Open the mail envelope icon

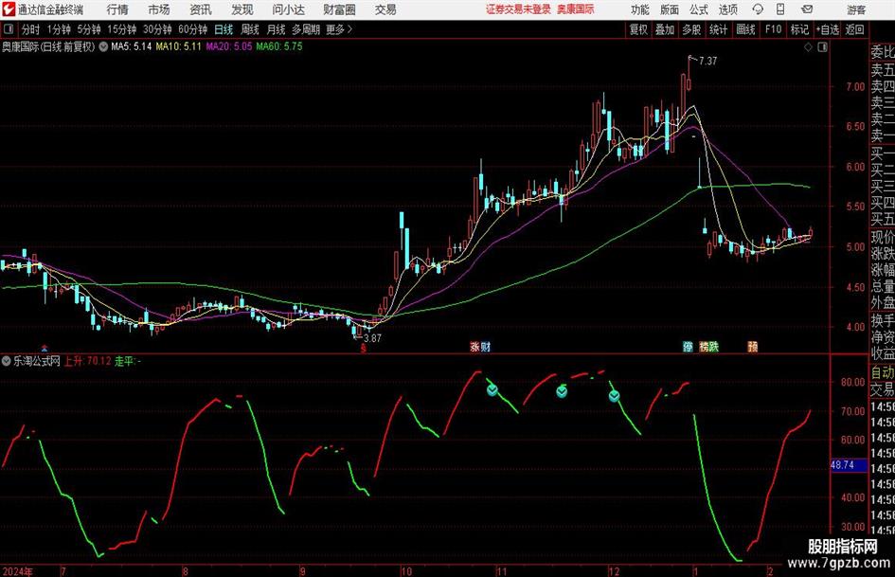pos(807,9)
